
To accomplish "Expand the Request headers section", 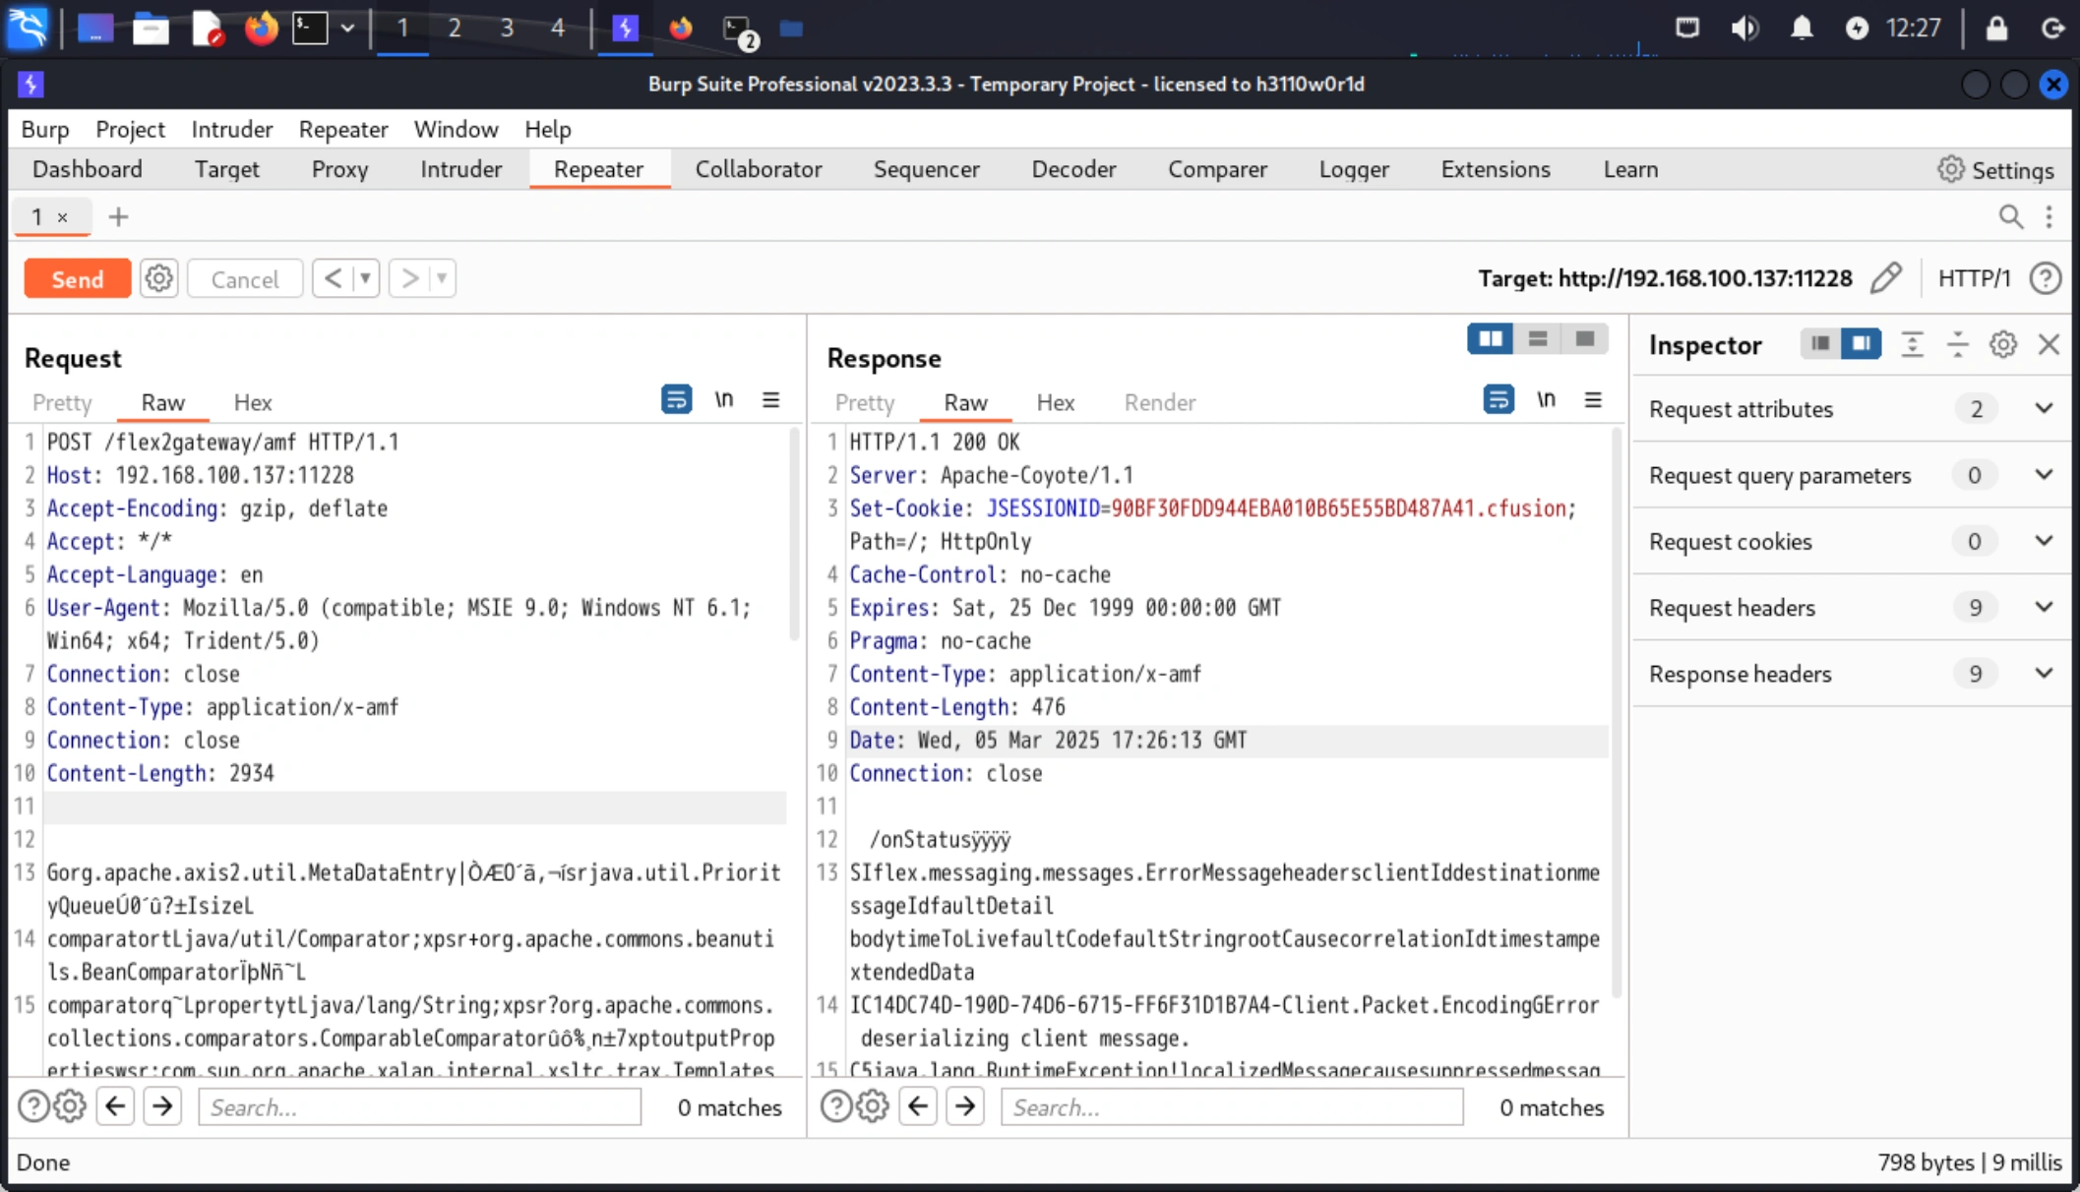I will [2044, 607].
